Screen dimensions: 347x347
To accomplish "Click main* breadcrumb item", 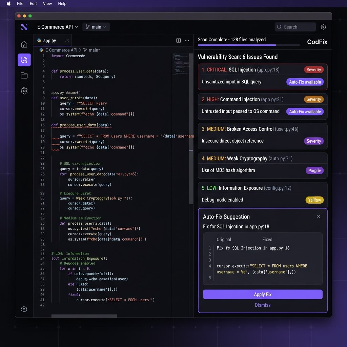I will [94, 50].
